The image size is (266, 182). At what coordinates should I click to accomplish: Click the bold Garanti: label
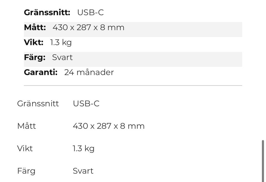(x=41, y=72)
